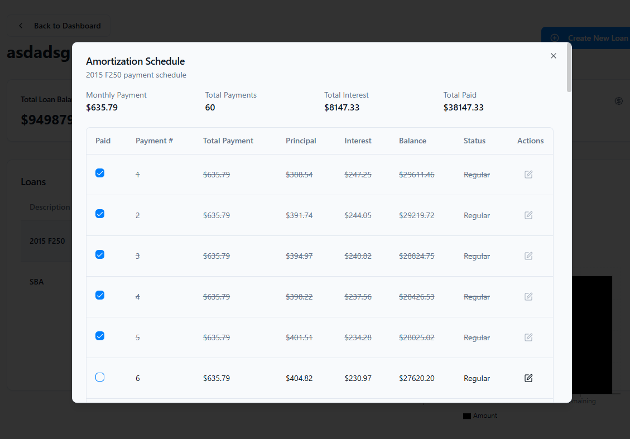Uncheck the paid box for payment 5
This screenshot has height=439, width=630.
[100, 336]
